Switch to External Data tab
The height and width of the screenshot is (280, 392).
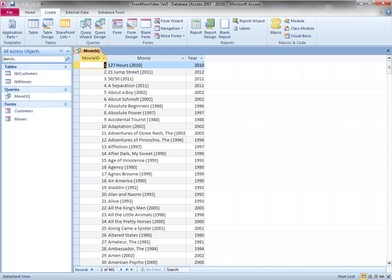coord(77,12)
